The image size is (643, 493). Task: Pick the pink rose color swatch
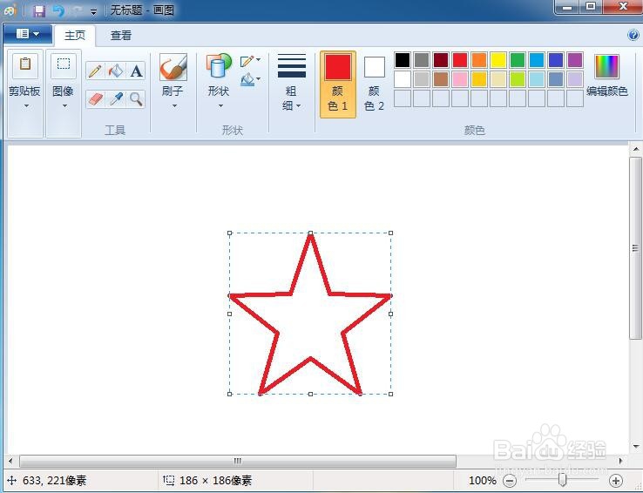(x=460, y=79)
